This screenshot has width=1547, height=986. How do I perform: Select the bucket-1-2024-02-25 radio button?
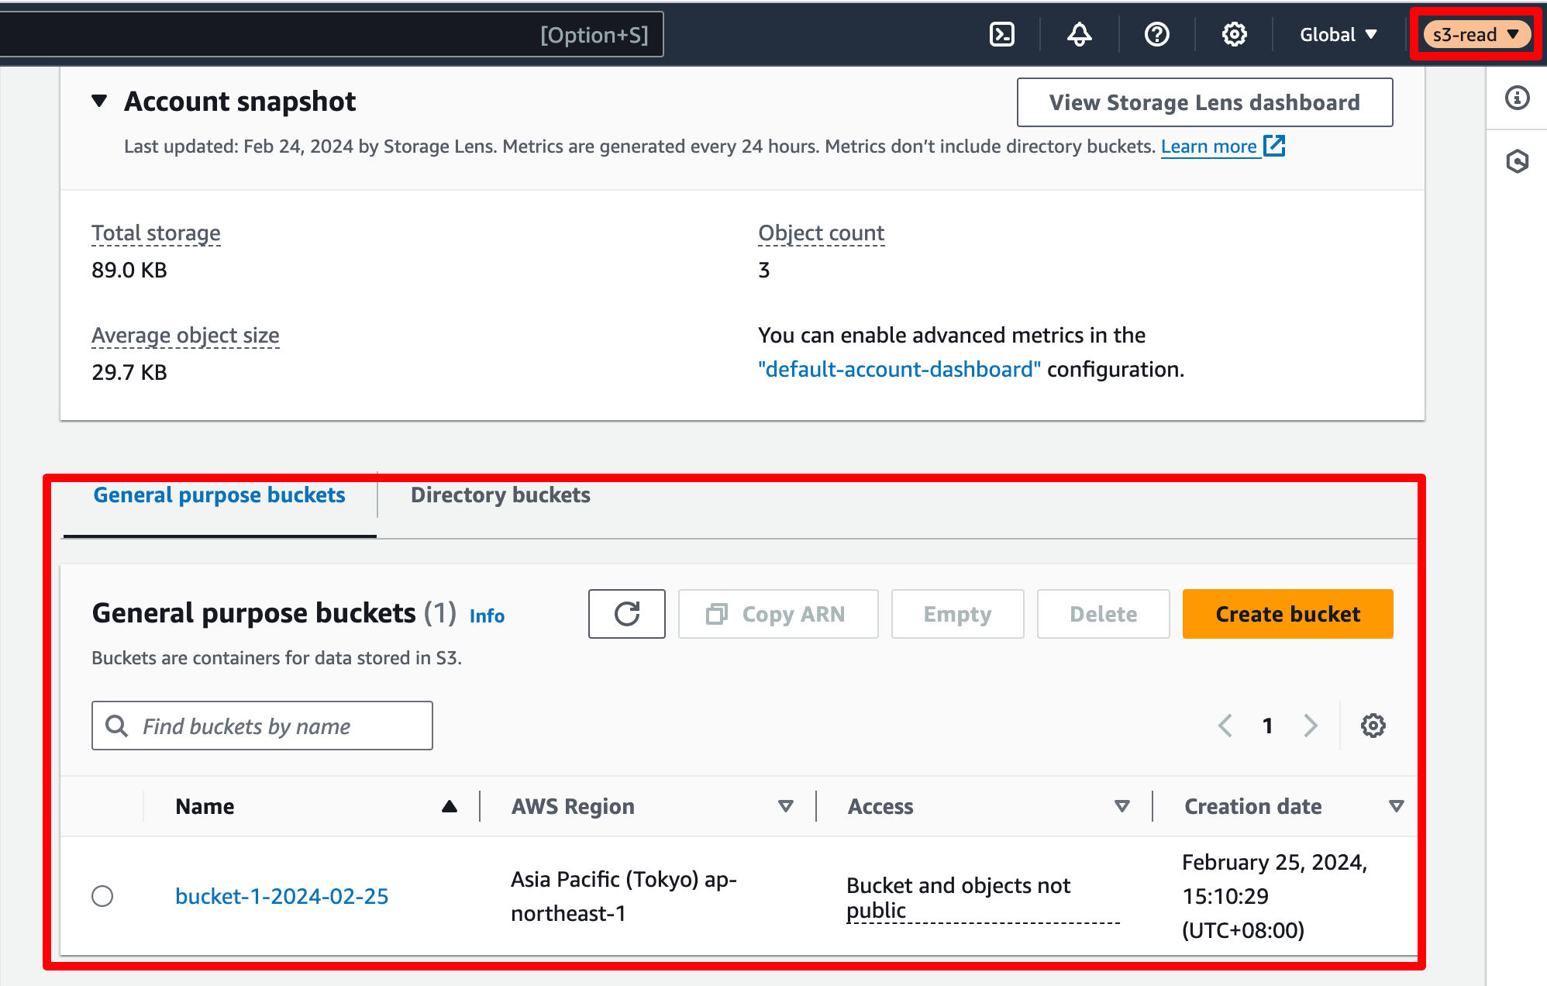point(102,896)
